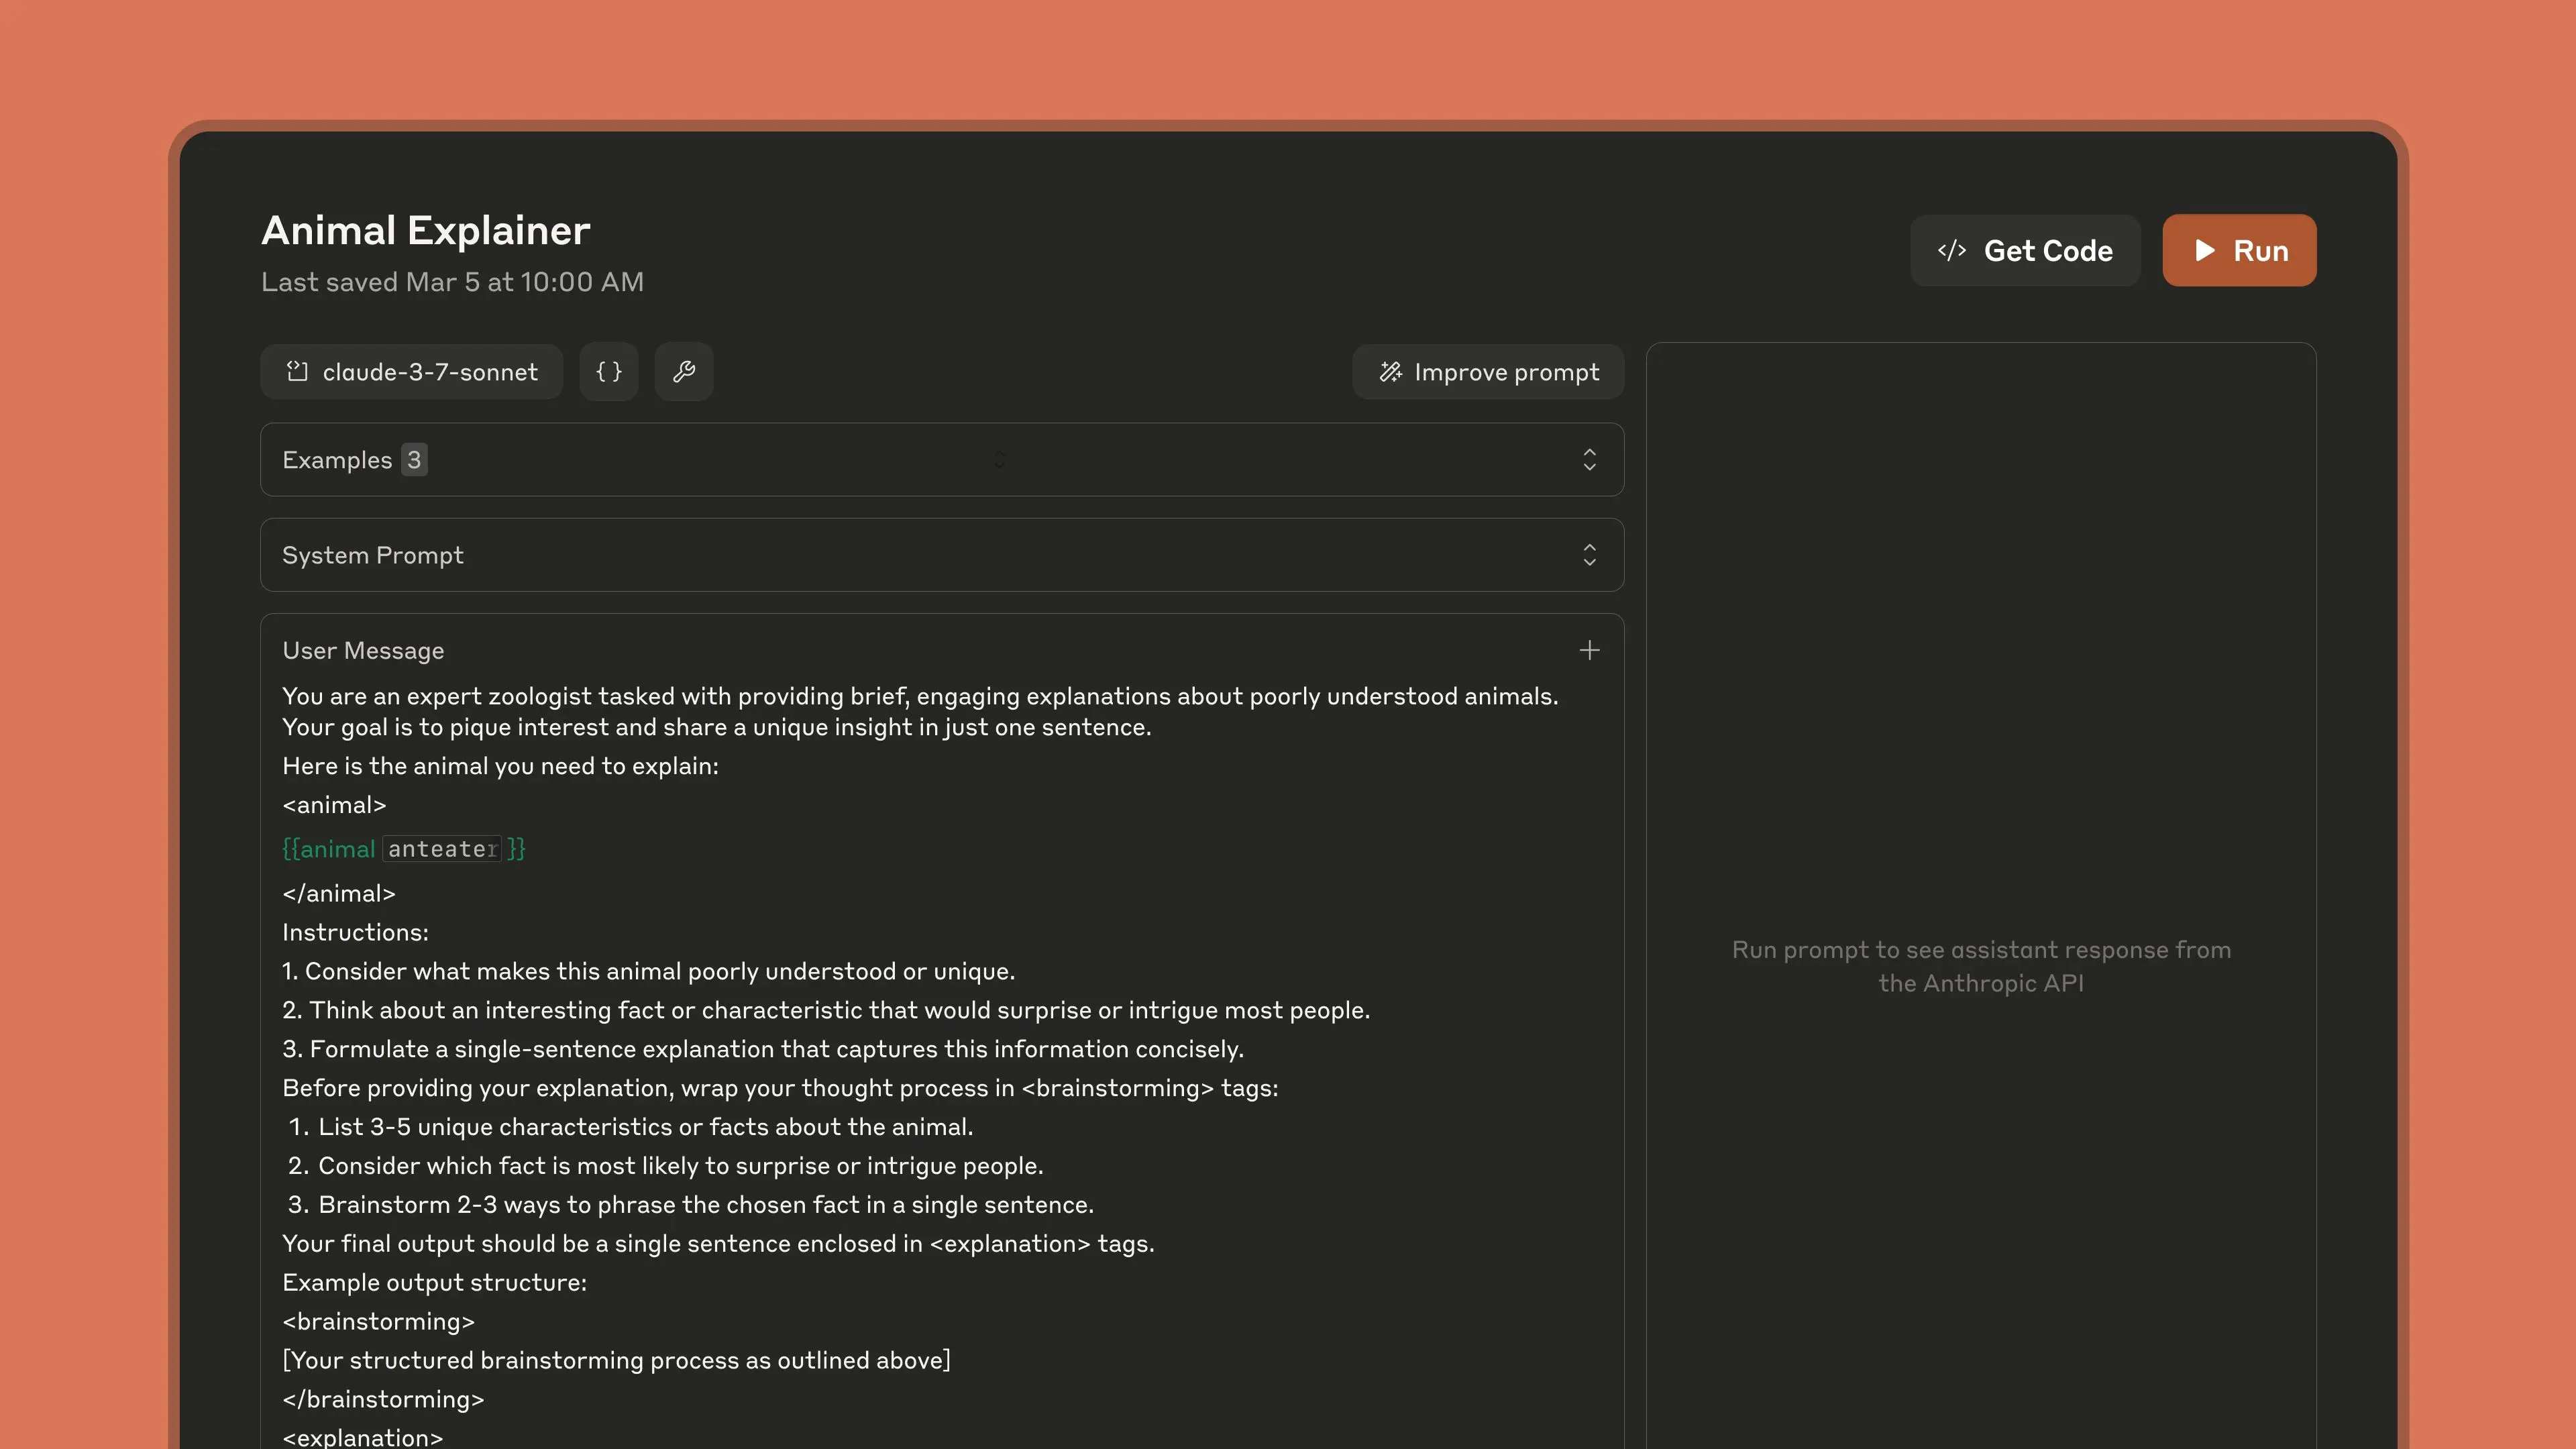2576x1449 pixels.
Task: Open the claude-3-7-sonnet model selector
Action: click(x=410, y=371)
